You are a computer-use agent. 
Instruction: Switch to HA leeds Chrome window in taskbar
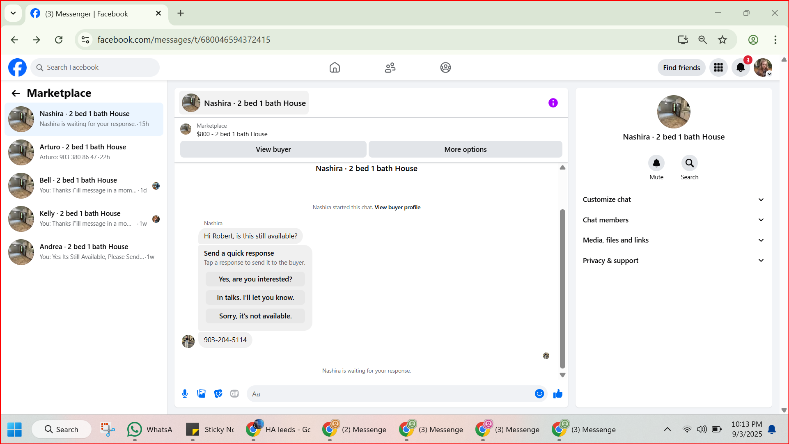(x=278, y=429)
